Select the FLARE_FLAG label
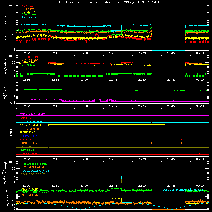 pos(28,132)
